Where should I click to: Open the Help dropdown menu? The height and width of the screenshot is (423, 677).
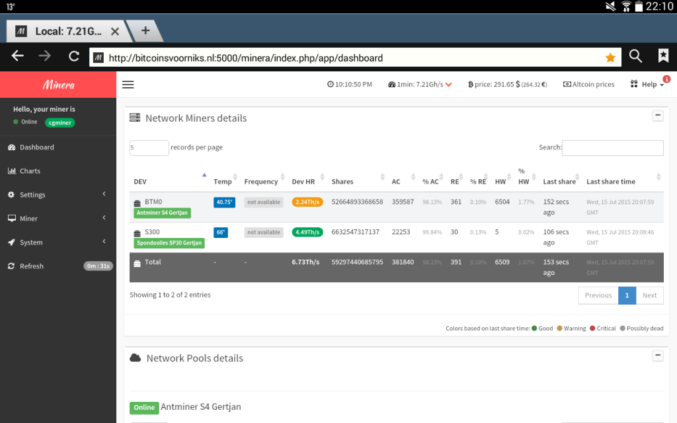(x=648, y=85)
